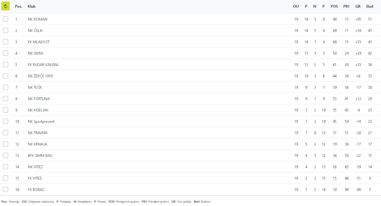Click on the NK KISELJAK club name
The height and width of the screenshot is (206, 381).
pyautogui.click(x=38, y=110)
